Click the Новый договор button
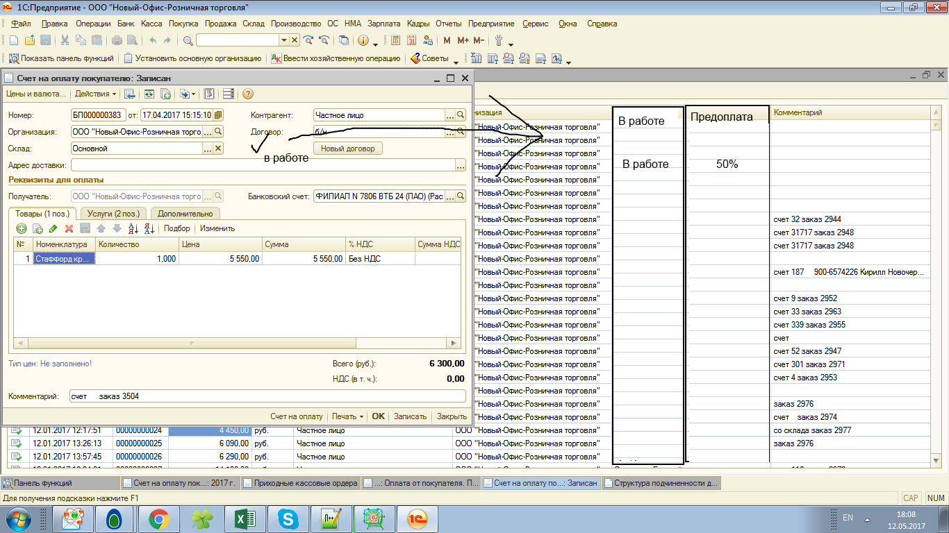 click(347, 149)
